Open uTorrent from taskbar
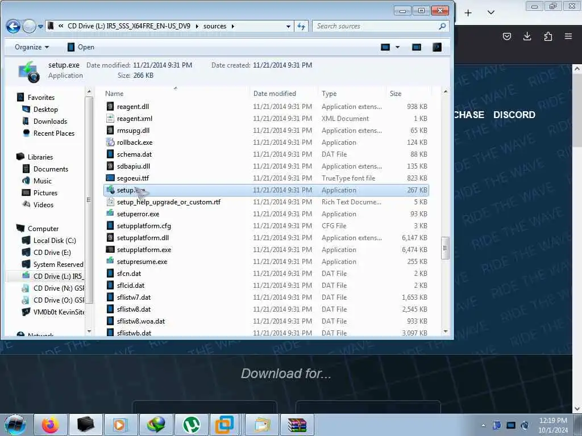Image resolution: width=582 pixels, height=436 pixels. [191, 425]
